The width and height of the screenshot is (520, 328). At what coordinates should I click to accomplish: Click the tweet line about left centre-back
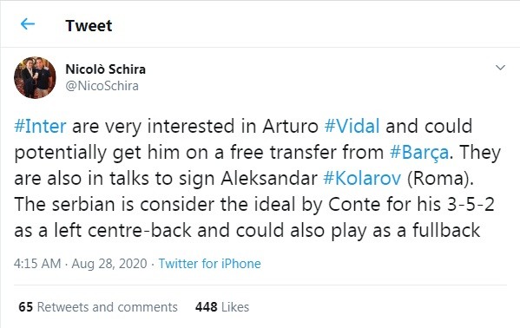coord(247,231)
